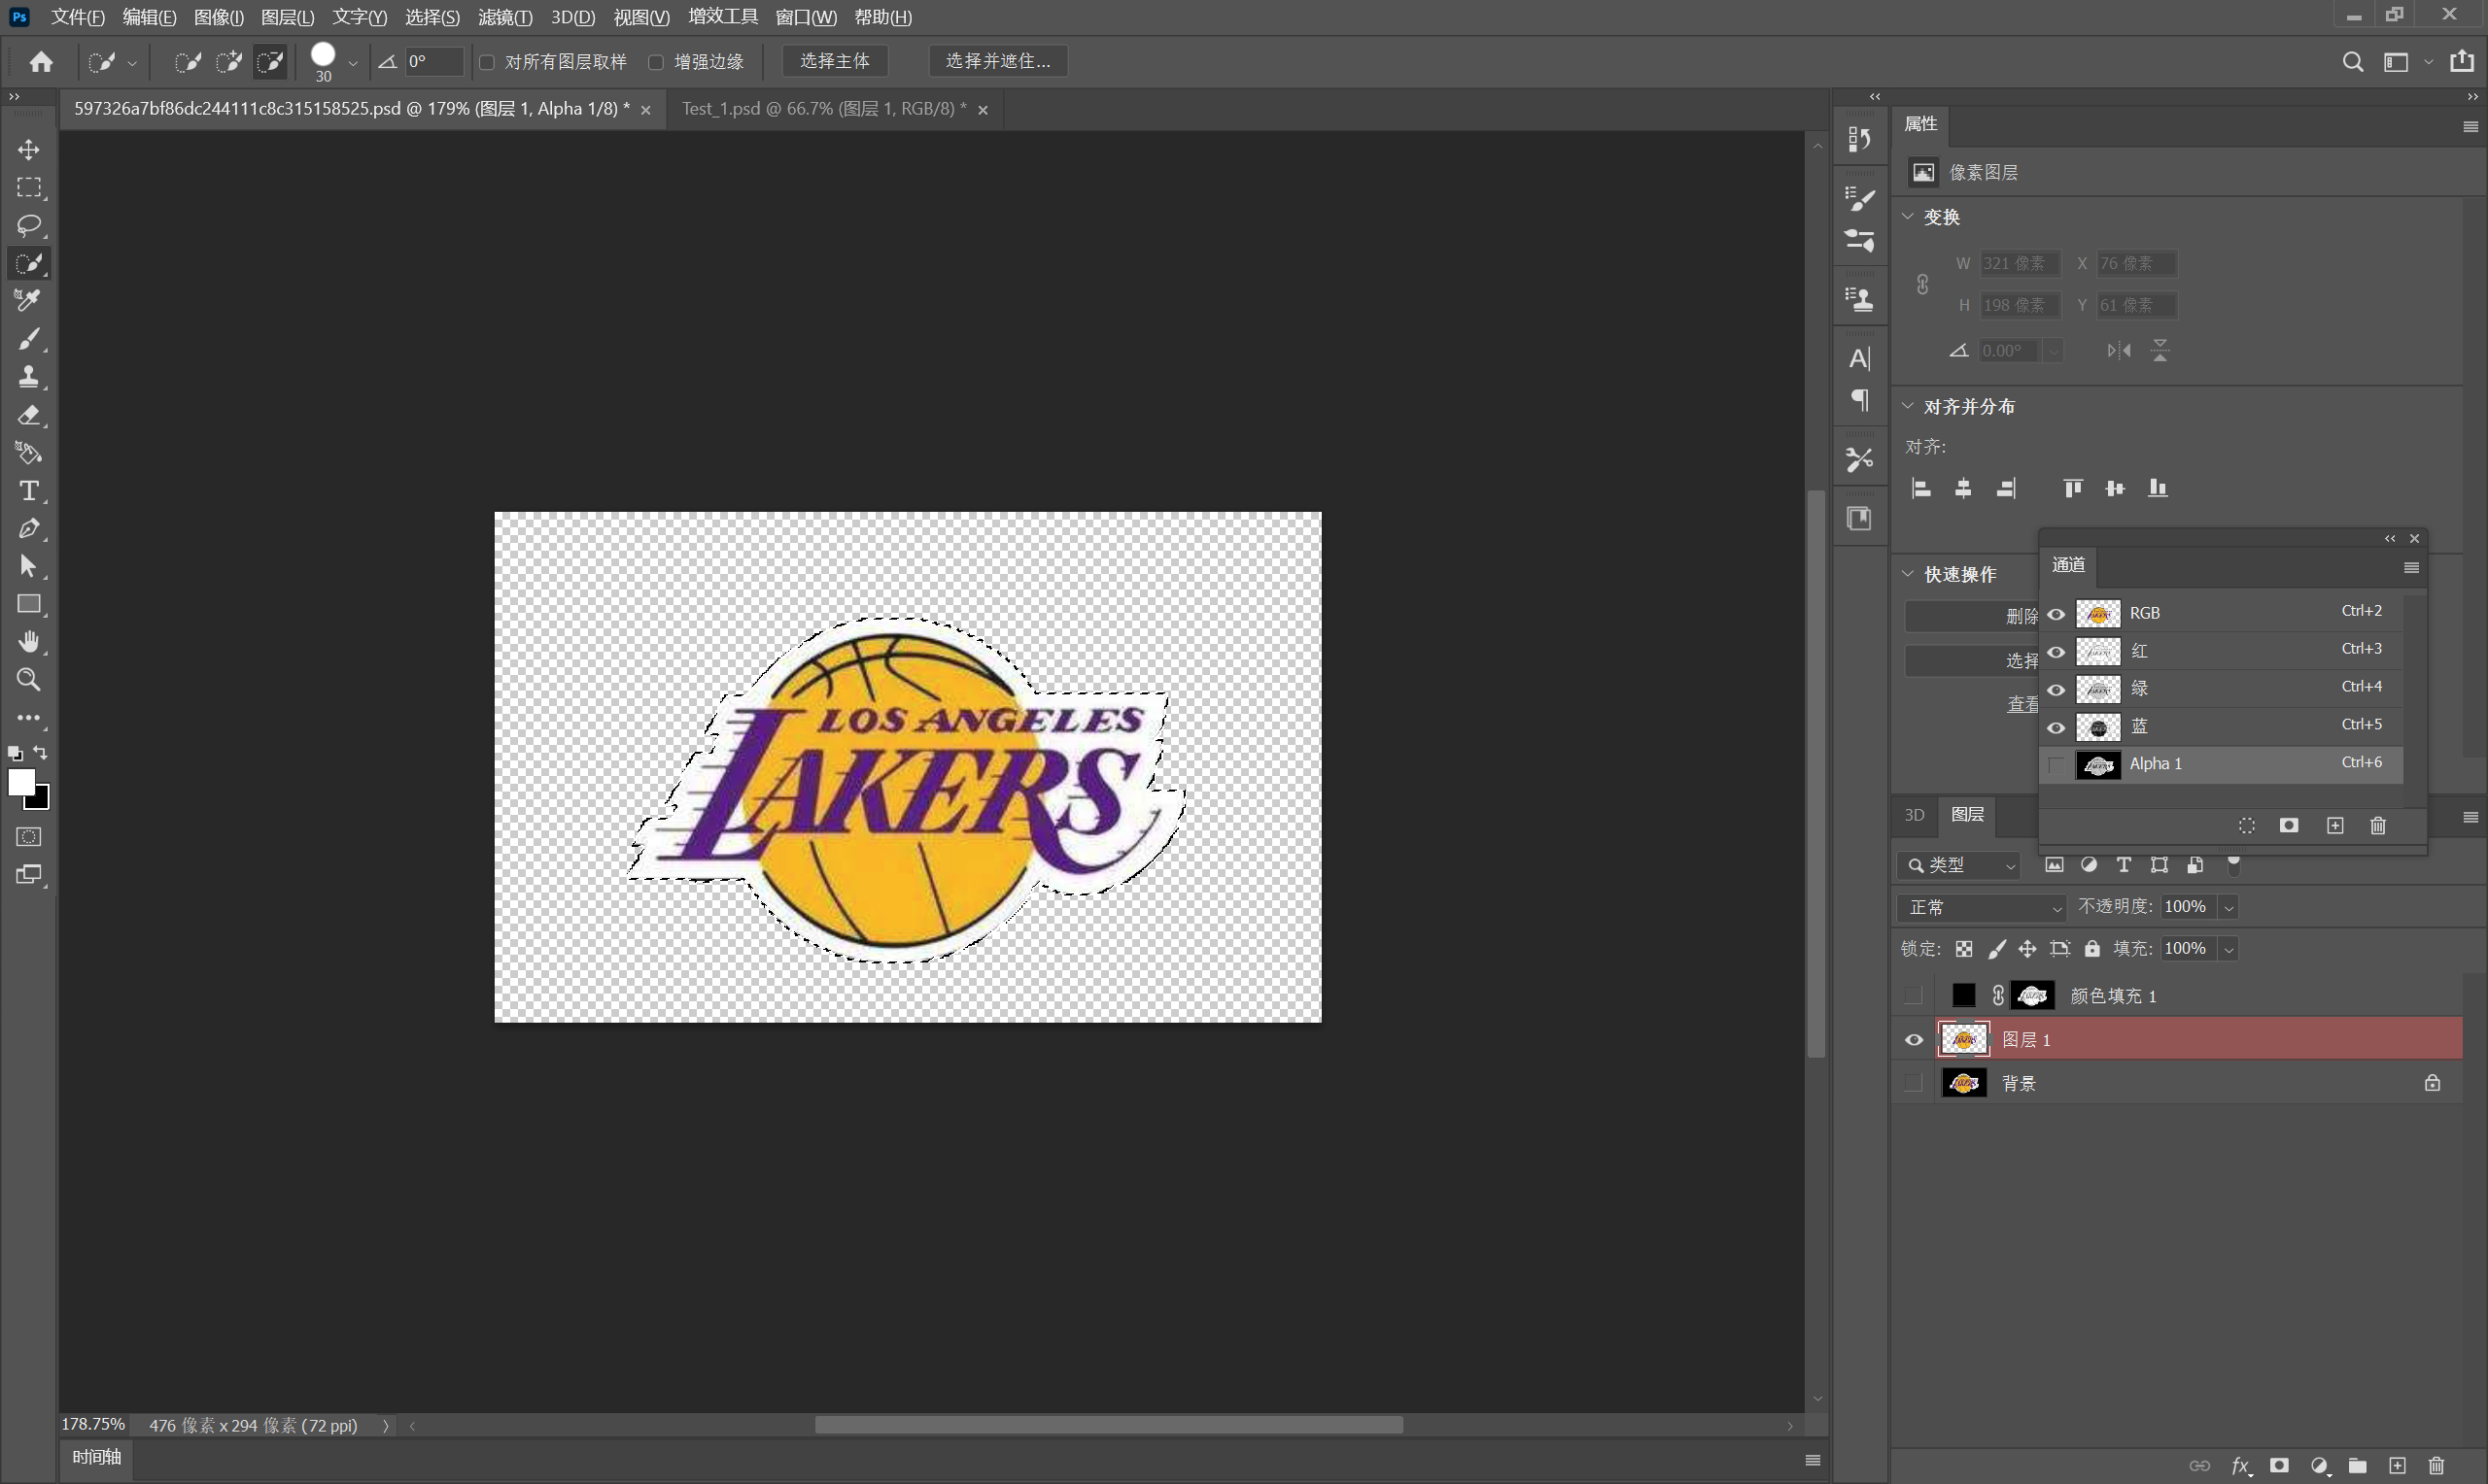The image size is (2488, 1484).
Task: Open the 不透明度 opacity dropdown arrow
Action: coord(2228,907)
